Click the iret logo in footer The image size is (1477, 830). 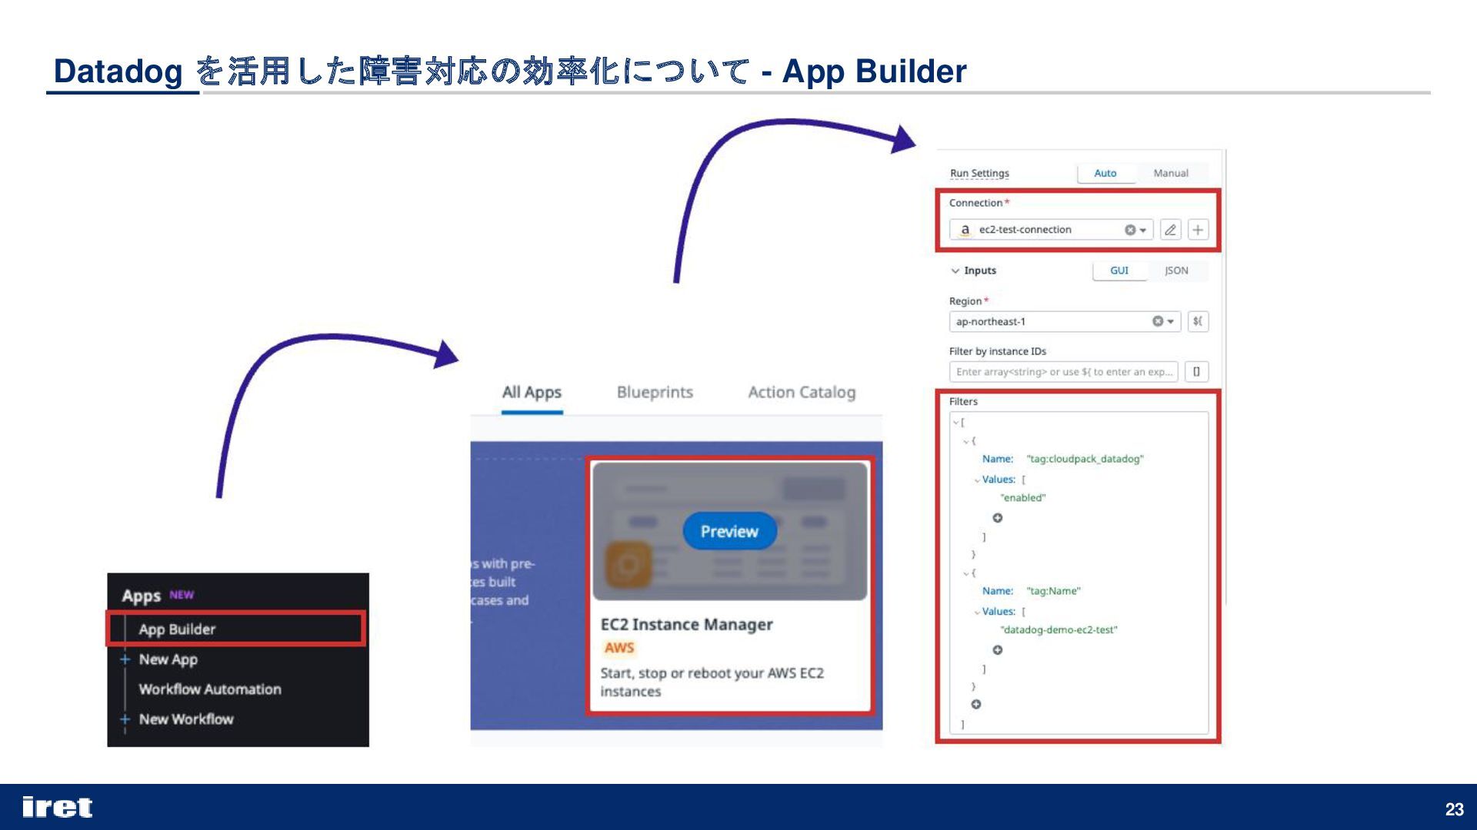click(x=57, y=808)
